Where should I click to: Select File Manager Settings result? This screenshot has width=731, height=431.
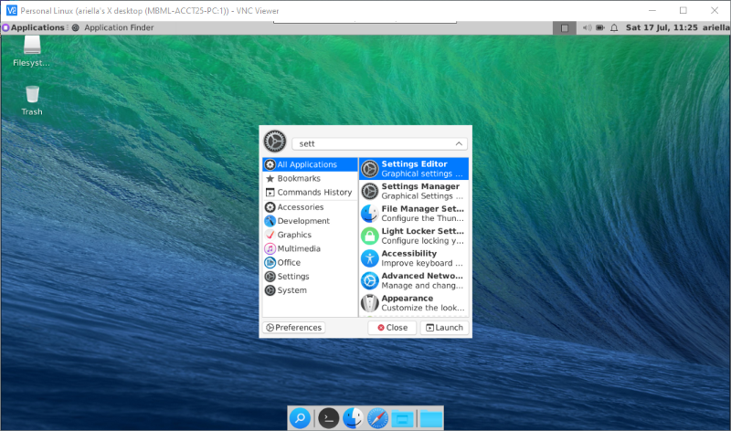pos(414,214)
